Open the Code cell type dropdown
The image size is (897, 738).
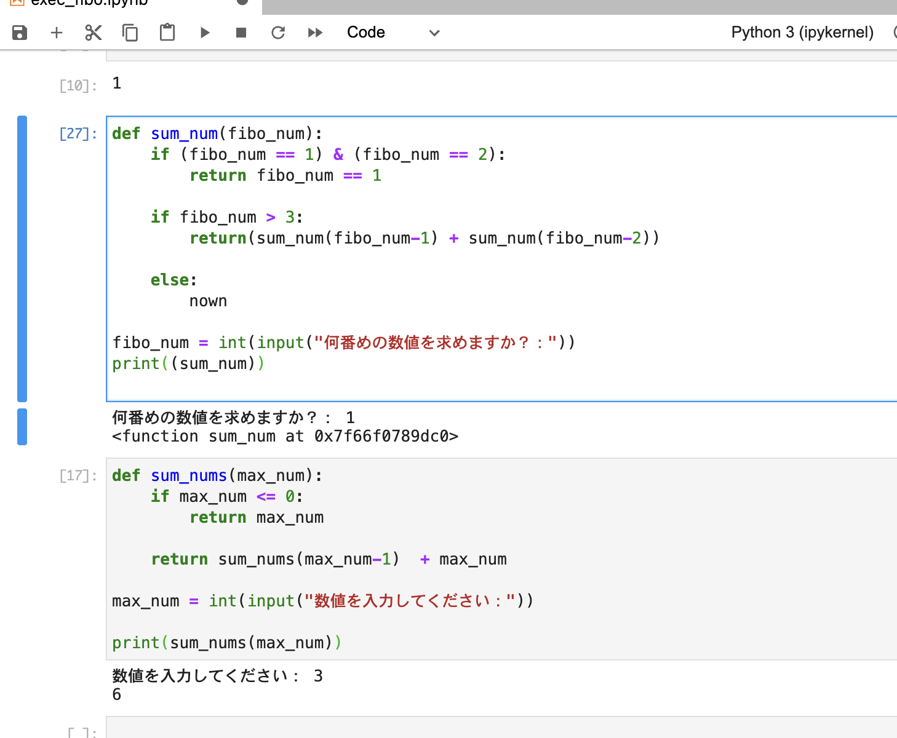pyautogui.click(x=394, y=33)
